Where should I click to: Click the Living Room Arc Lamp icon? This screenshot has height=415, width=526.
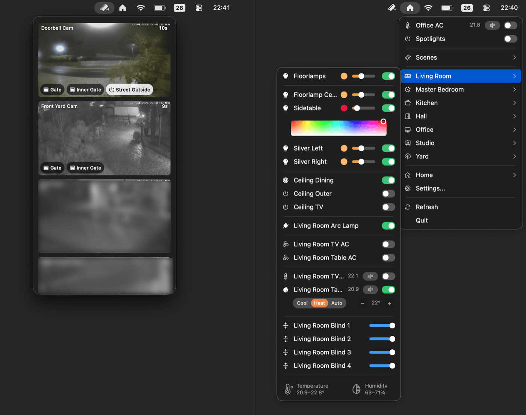[285, 226]
